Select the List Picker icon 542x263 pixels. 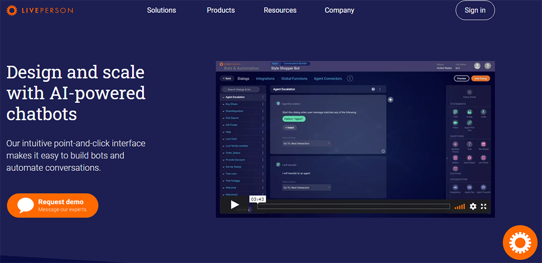(x=483, y=157)
